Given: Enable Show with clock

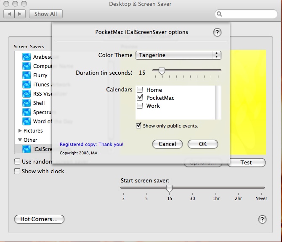Looking at the screenshot, I should pyautogui.click(x=17, y=171).
